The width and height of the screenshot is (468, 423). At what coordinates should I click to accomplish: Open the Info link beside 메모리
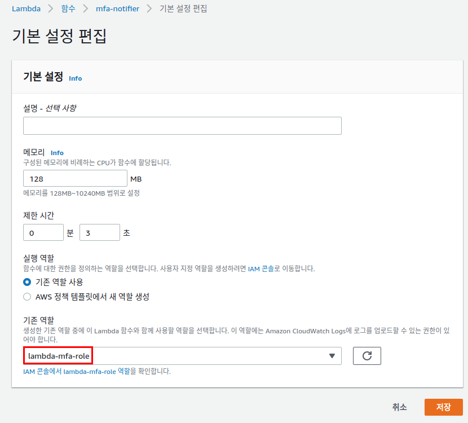click(57, 153)
